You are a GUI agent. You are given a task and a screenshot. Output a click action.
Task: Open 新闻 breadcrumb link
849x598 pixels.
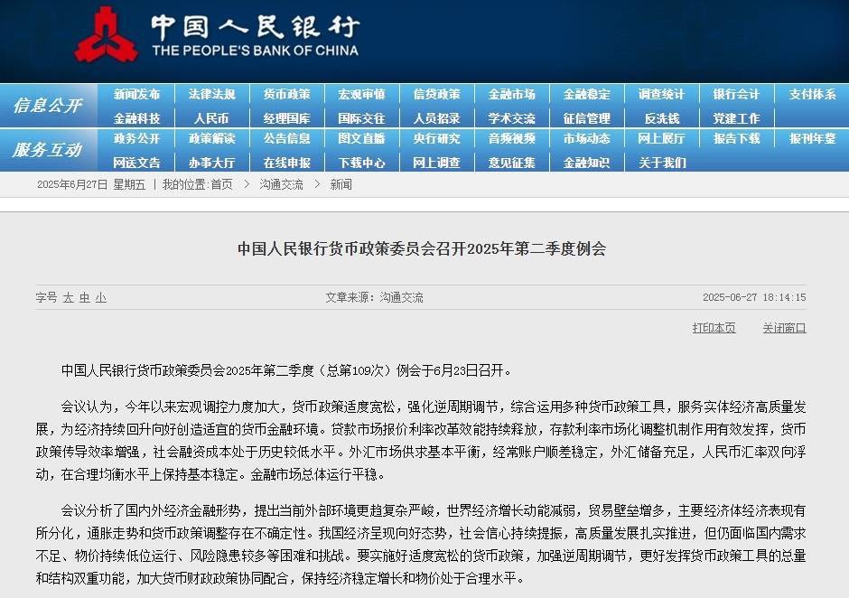coord(341,184)
